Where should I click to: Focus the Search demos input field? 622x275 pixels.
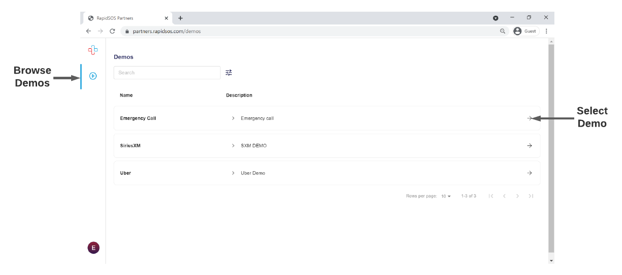coord(167,73)
